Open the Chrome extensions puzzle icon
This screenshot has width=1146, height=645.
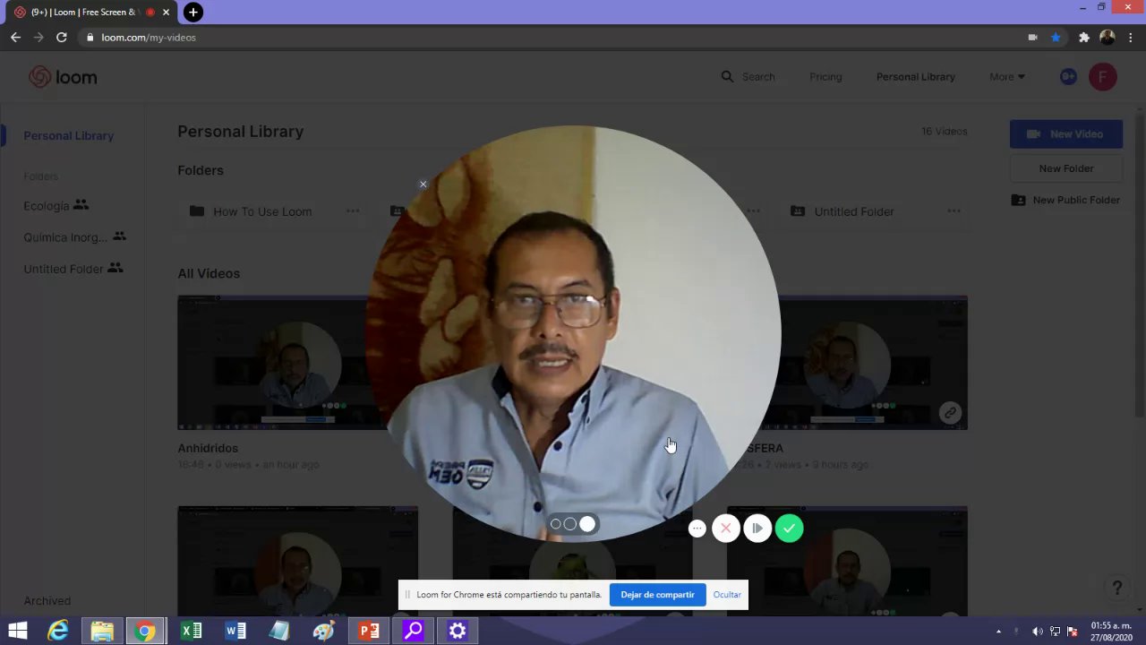[1083, 38]
